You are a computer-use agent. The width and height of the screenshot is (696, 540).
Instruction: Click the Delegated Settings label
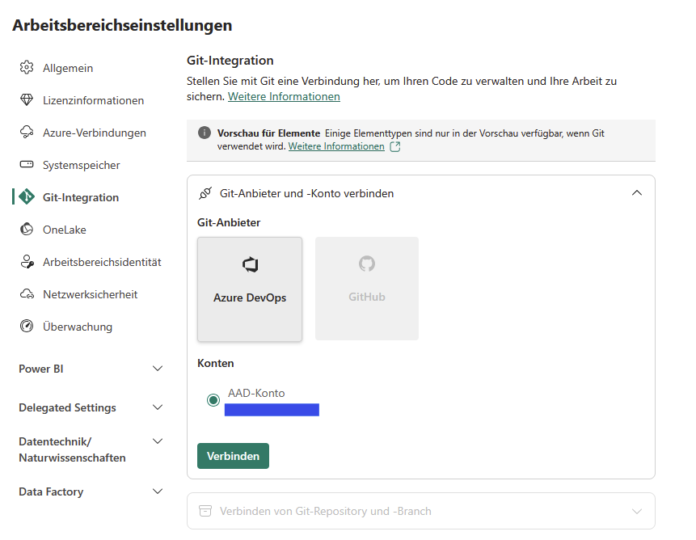[67, 407]
